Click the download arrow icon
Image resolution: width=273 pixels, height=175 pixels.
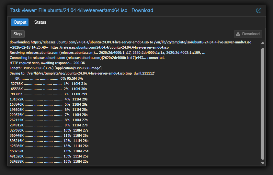(x=238, y=34)
